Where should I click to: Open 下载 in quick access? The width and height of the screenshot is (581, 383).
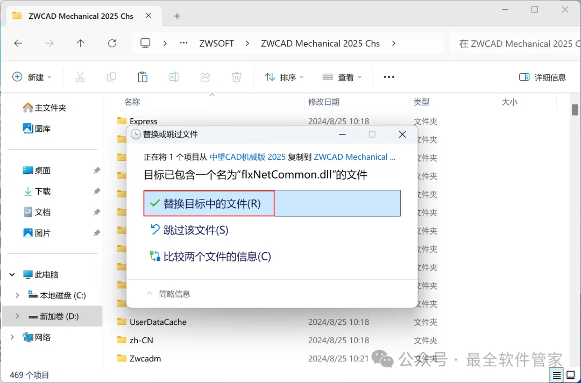click(37, 191)
